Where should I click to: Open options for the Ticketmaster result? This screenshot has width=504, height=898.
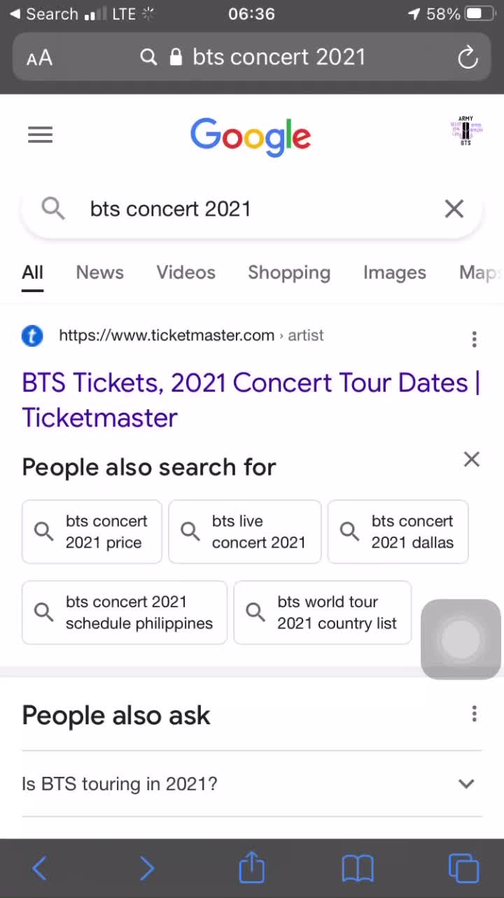474,340
